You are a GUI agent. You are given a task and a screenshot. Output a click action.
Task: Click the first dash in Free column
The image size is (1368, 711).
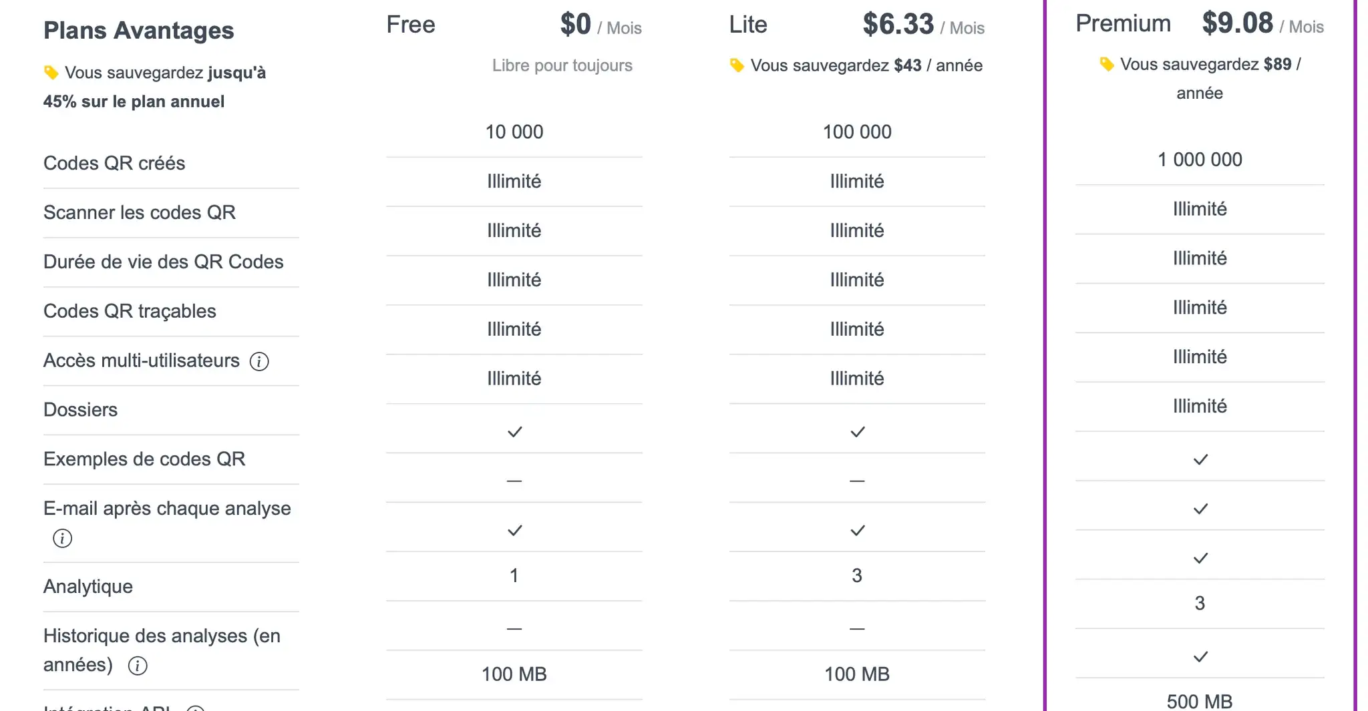pyautogui.click(x=514, y=481)
